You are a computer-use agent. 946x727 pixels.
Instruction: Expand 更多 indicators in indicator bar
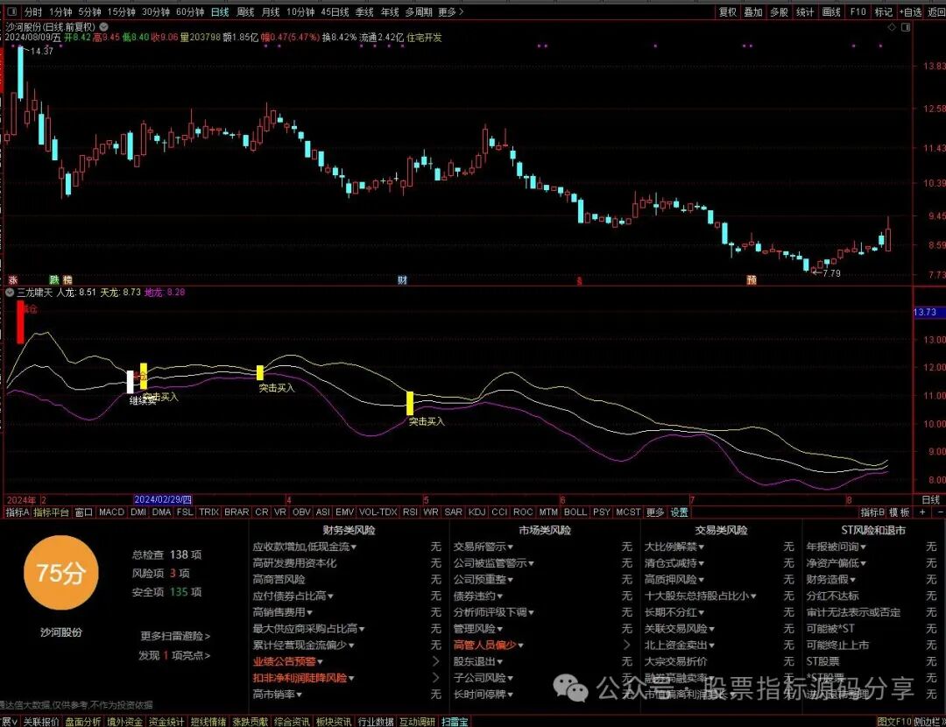coord(655,512)
